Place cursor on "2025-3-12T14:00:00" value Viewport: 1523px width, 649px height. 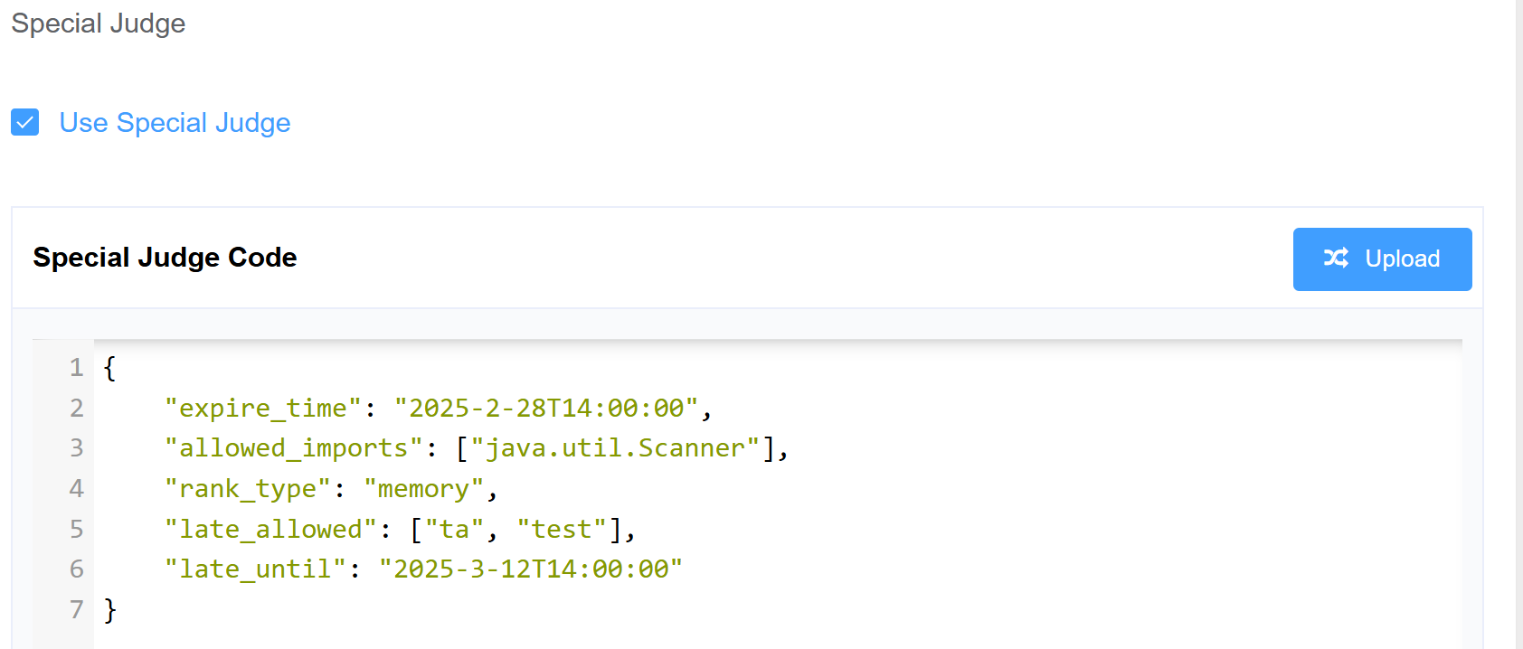click(x=531, y=569)
